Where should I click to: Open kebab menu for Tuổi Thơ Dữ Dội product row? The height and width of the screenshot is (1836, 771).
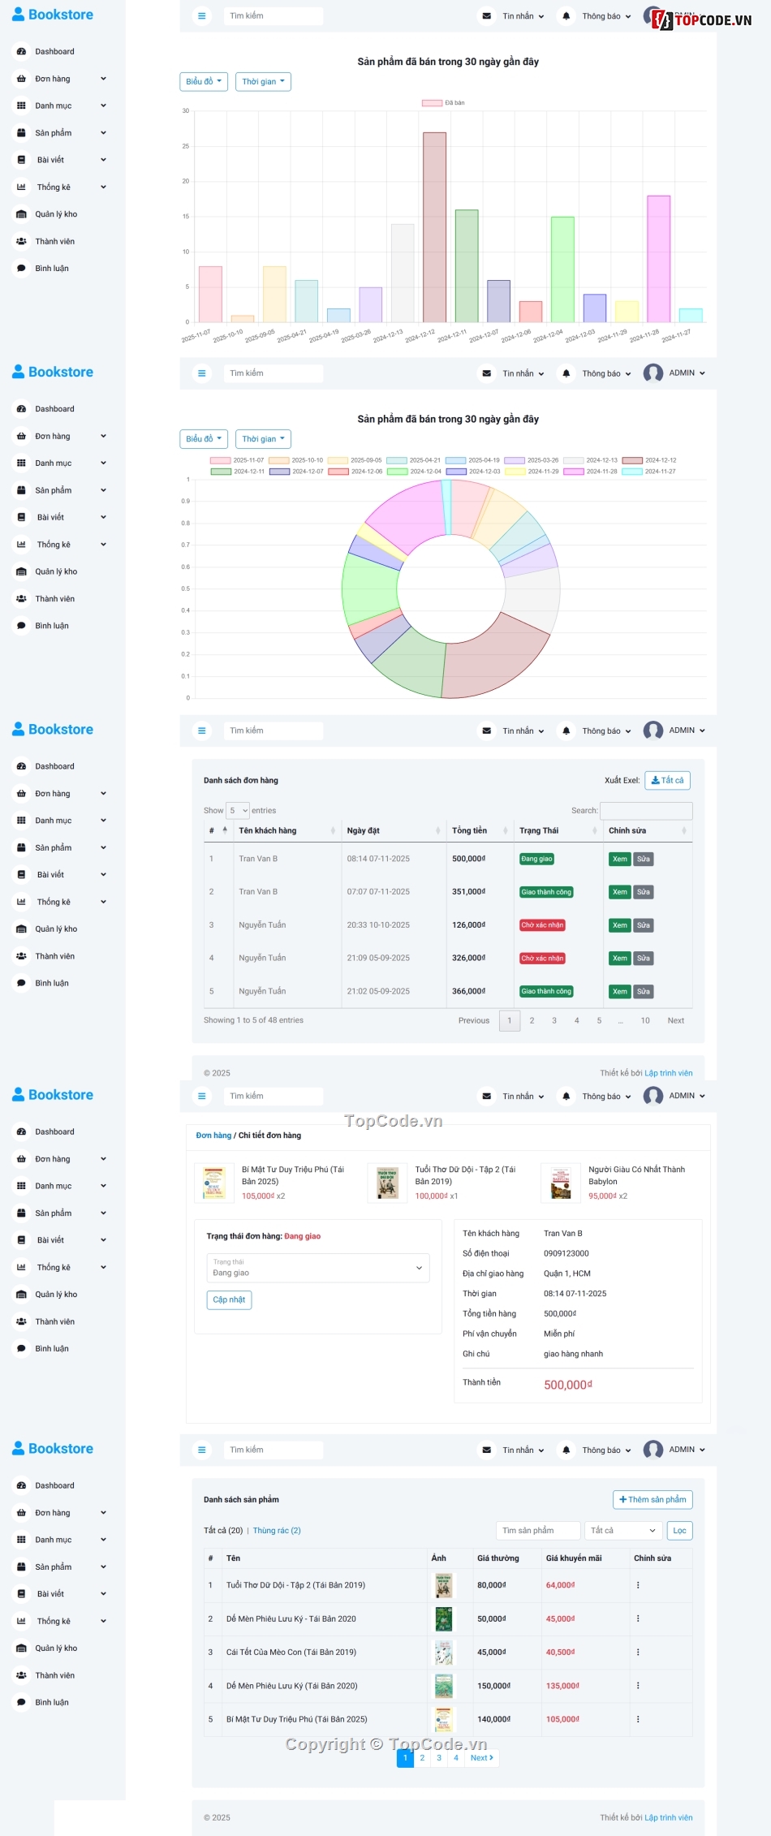point(638,1584)
